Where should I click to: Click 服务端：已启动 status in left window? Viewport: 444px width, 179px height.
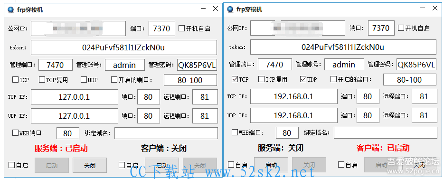61,148
